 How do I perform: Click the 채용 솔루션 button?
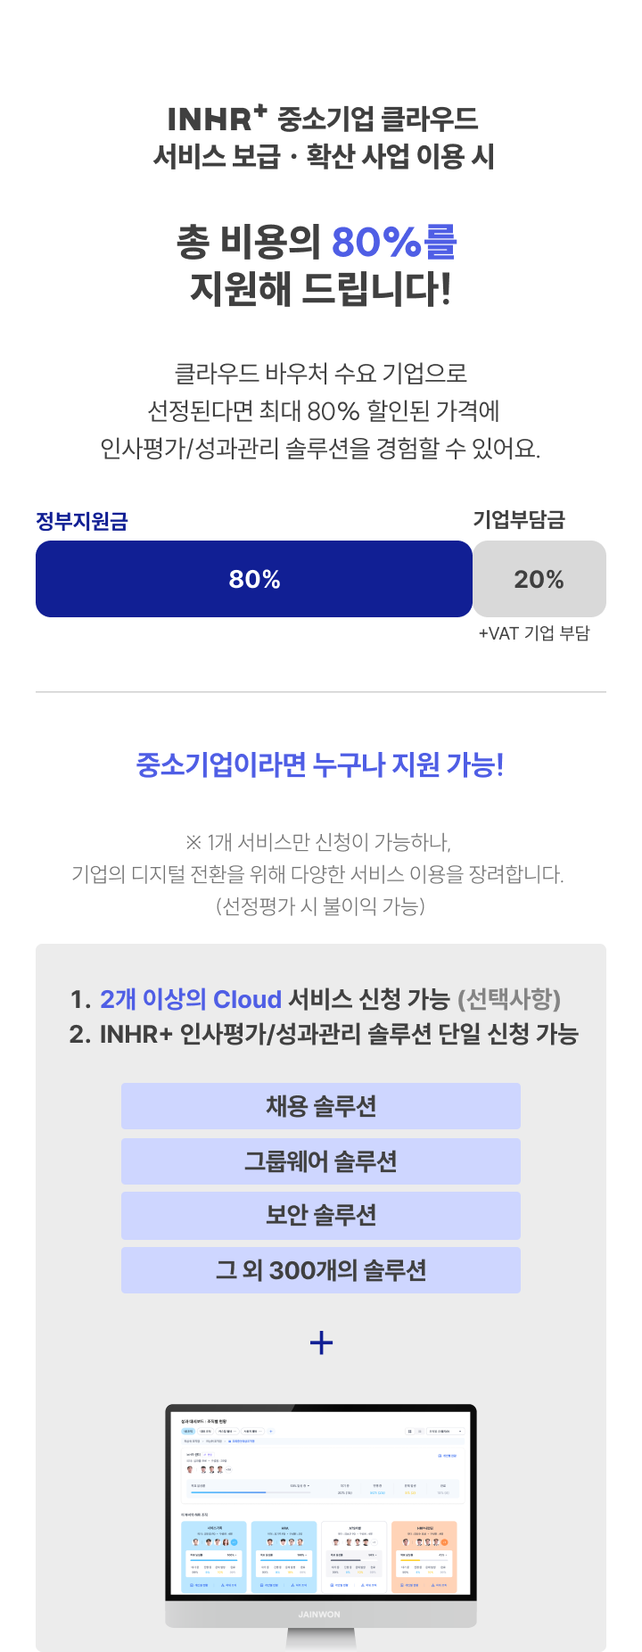[x=321, y=1106]
